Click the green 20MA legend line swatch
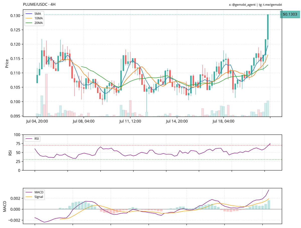 click(x=29, y=23)
